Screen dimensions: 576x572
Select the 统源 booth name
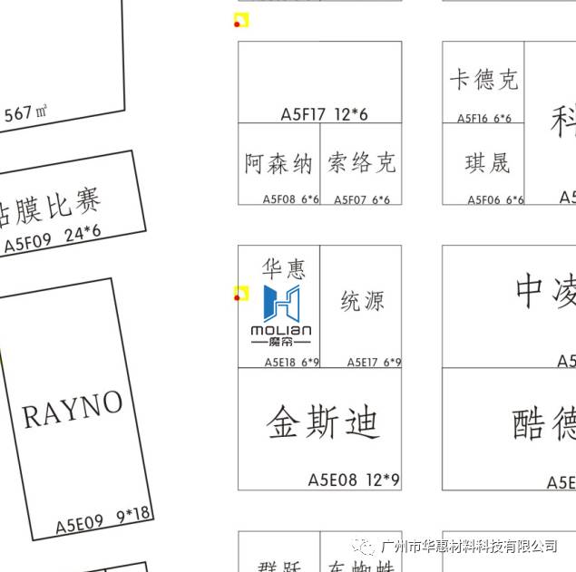tap(362, 301)
